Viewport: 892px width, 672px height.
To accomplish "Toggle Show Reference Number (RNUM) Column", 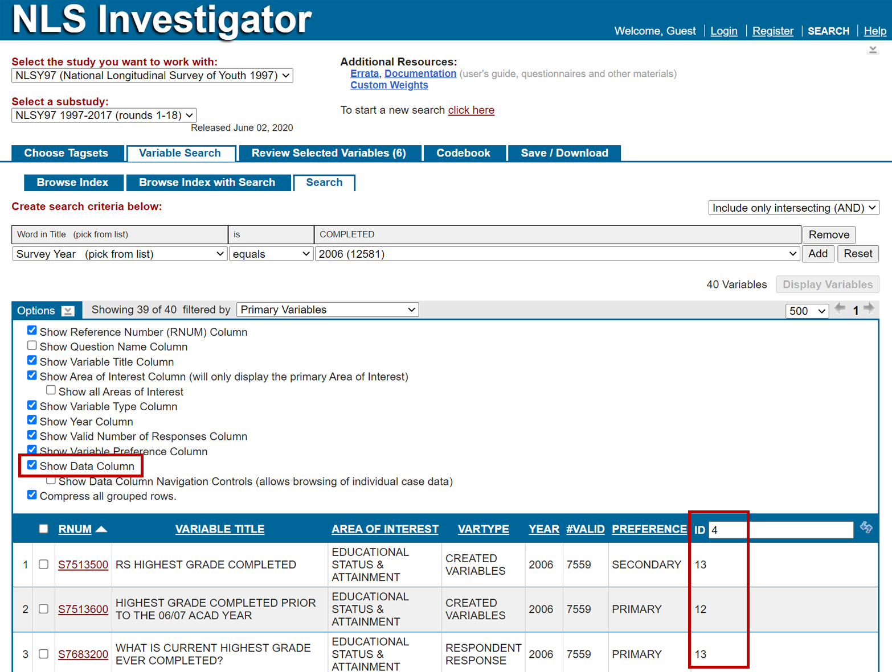I will tap(32, 331).
